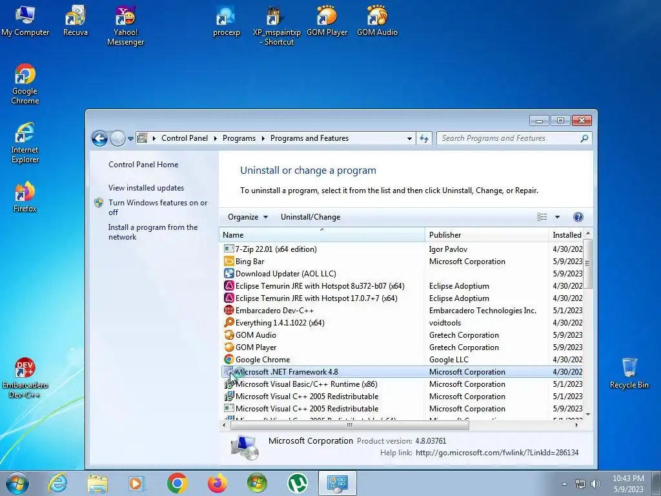Click Programs and Features breadcrumb

pos(309,138)
